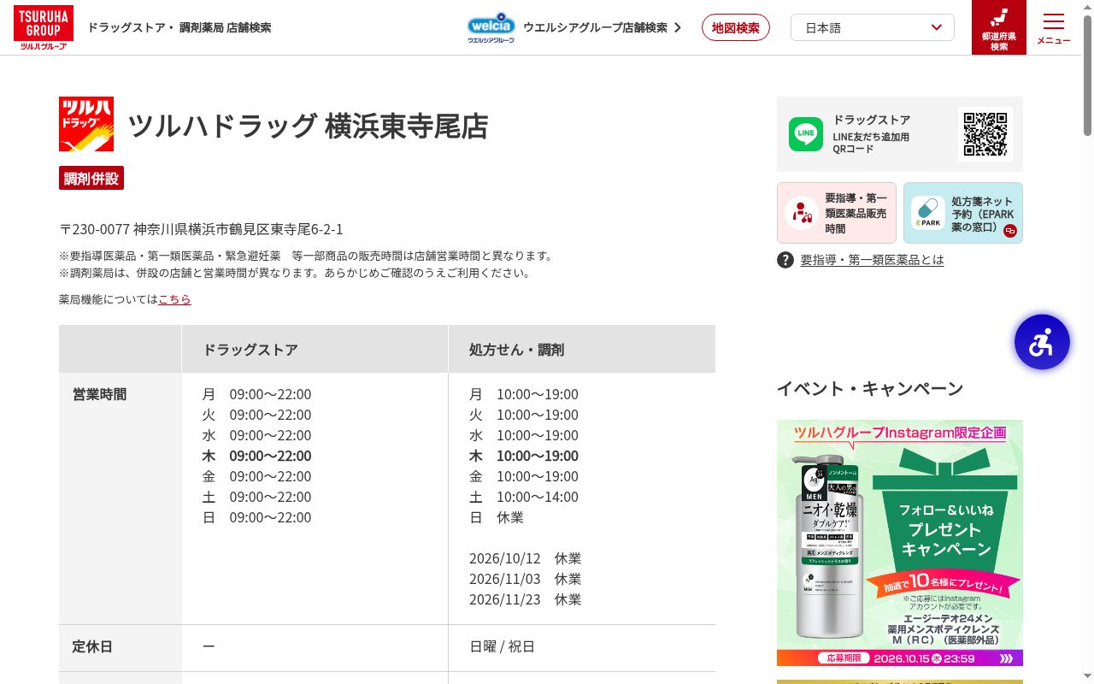Screen dimensions: 1094x684
Task: Click the 2026/10/12 休業 entry
Action: [x=525, y=558]
